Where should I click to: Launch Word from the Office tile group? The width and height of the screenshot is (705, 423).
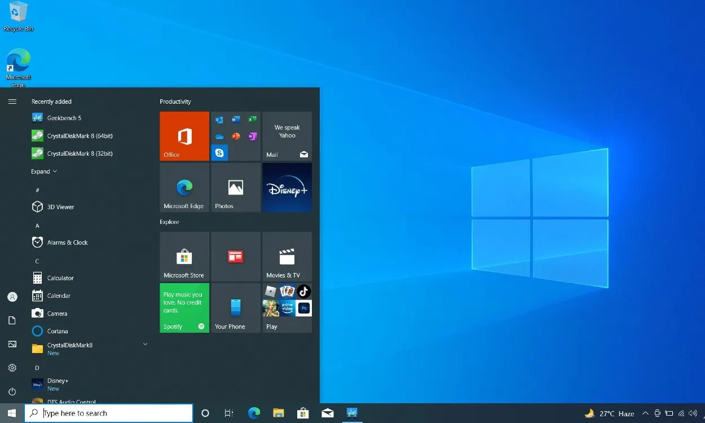[x=236, y=120]
